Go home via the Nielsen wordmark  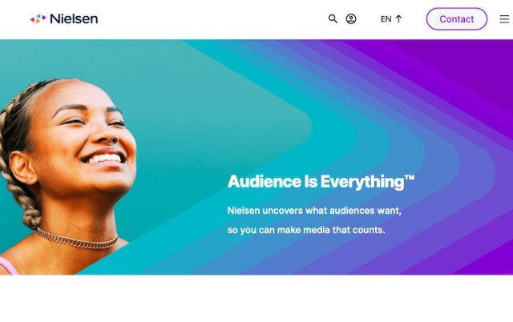pos(74,18)
